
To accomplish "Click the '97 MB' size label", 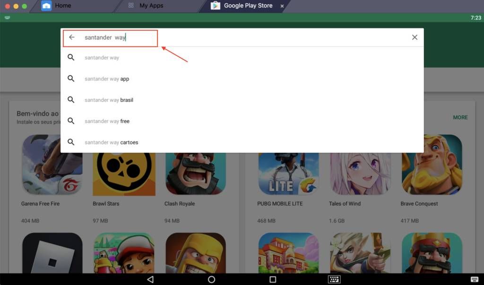I will tap(100, 221).
